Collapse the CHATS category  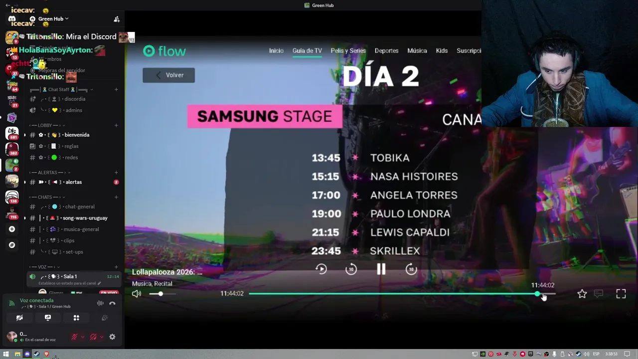(x=47, y=197)
